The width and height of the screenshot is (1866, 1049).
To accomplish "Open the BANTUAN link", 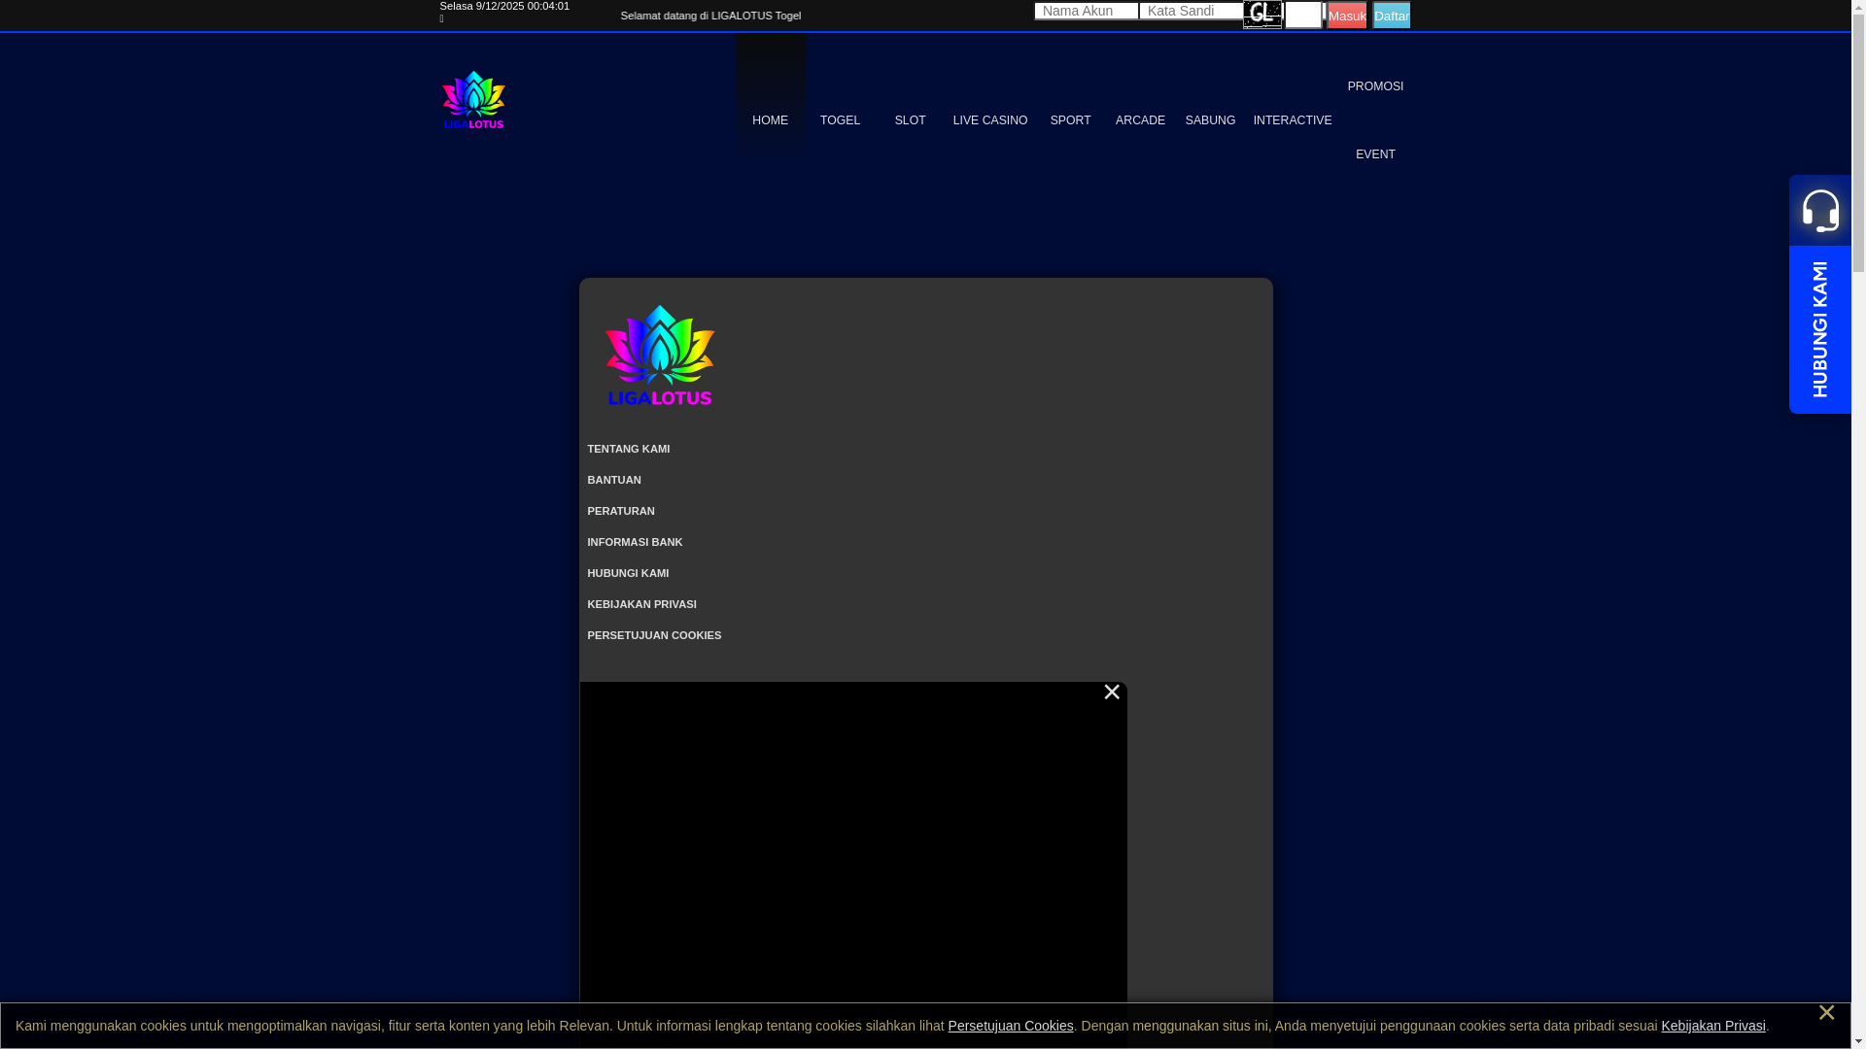I will pos(614,480).
